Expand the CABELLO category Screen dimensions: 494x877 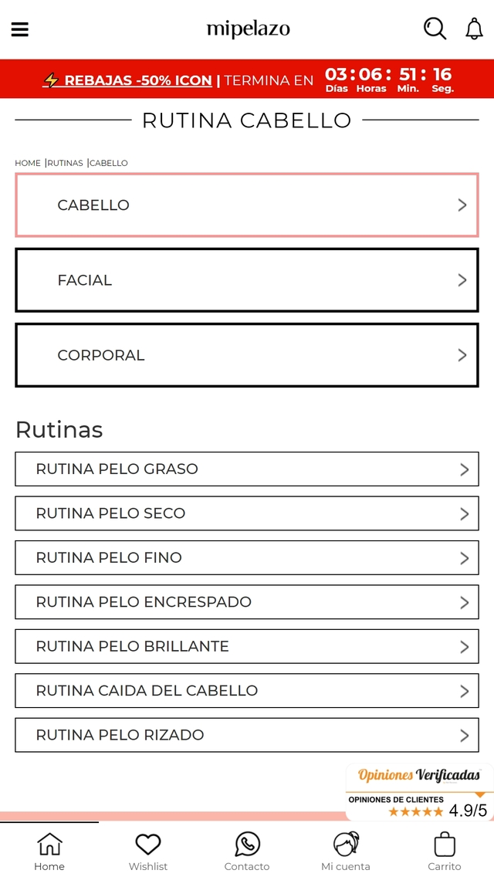pos(247,205)
